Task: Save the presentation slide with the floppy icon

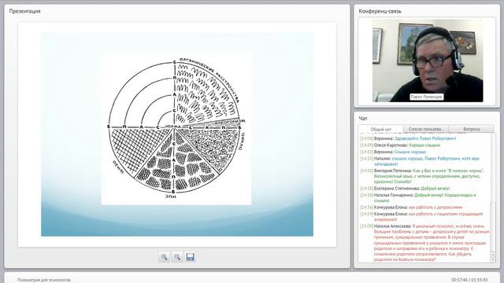Action: coord(190,257)
